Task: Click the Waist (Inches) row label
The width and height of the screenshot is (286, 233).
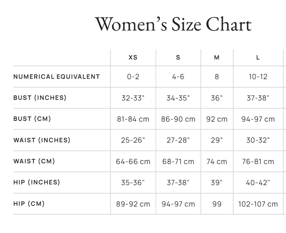Action: 42,140
